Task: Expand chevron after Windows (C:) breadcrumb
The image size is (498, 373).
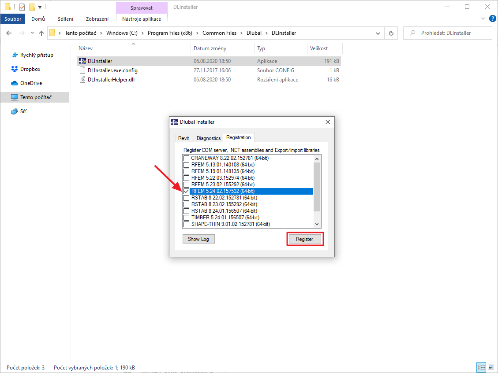Action: tap(143, 33)
